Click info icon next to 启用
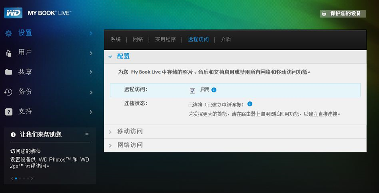The width and height of the screenshot is (379, 193). click(x=214, y=90)
